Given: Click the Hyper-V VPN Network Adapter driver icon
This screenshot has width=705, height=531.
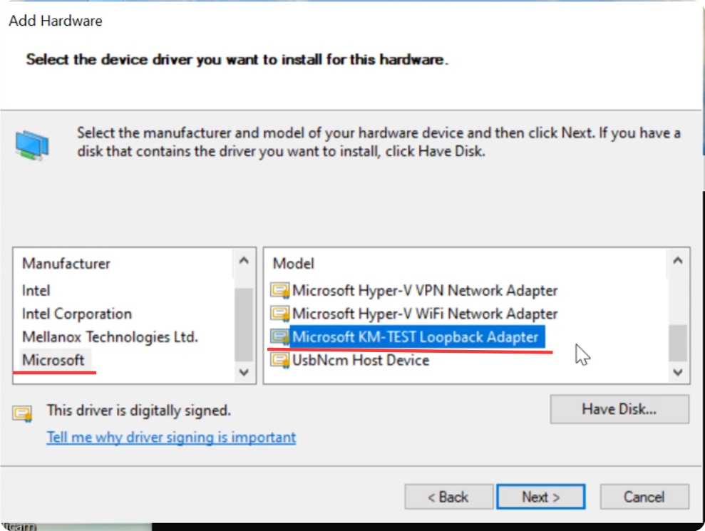Looking at the screenshot, I should point(280,291).
